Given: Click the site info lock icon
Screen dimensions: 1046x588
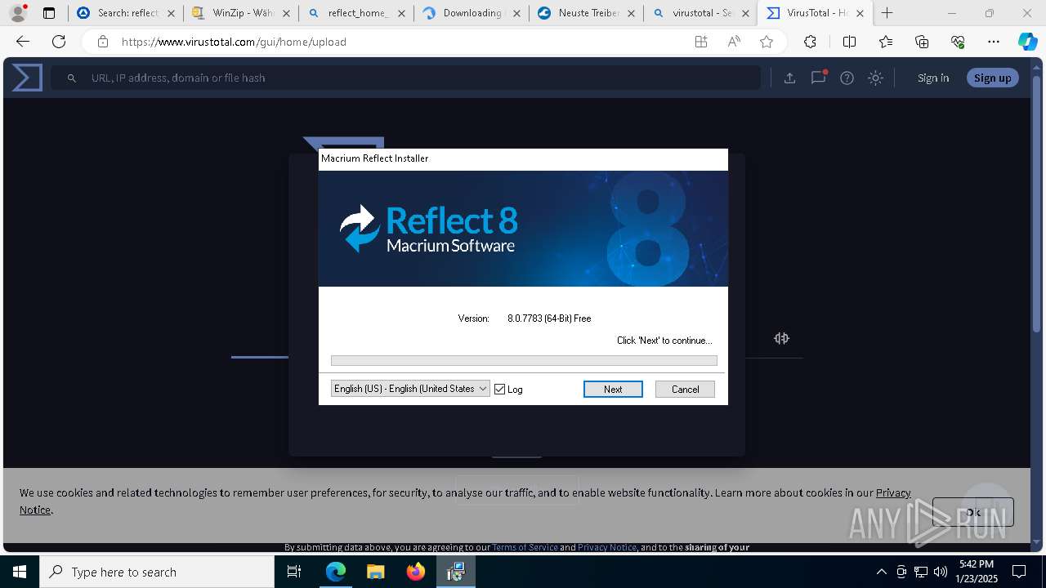Looking at the screenshot, I should [x=102, y=42].
